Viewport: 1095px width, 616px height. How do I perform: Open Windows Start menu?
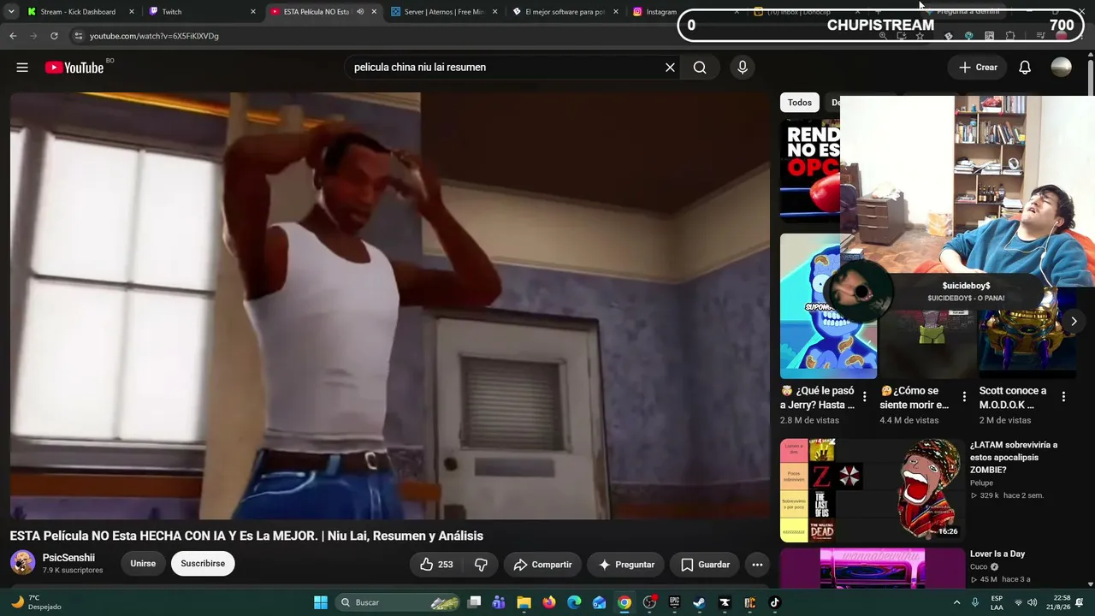coord(321,602)
